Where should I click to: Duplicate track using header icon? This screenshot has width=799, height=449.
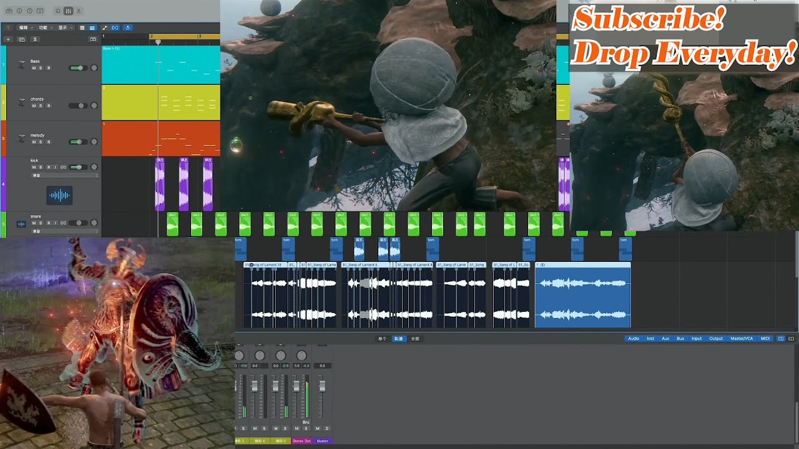(22, 39)
